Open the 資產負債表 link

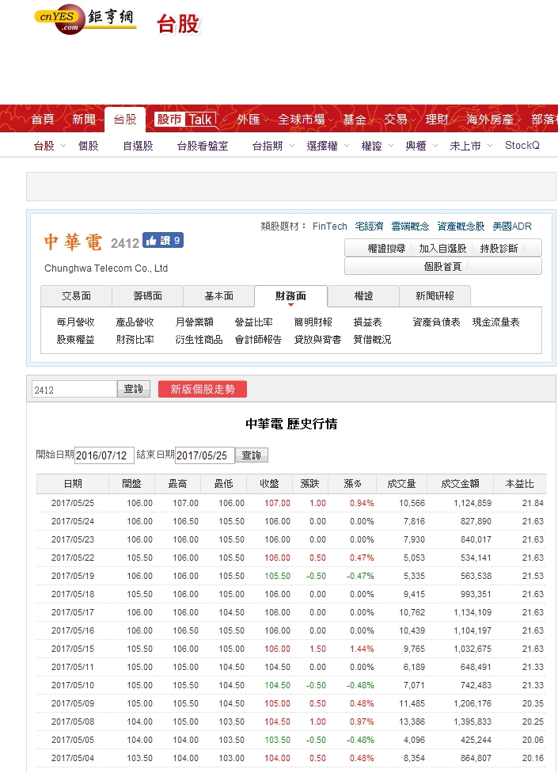pyautogui.click(x=436, y=322)
